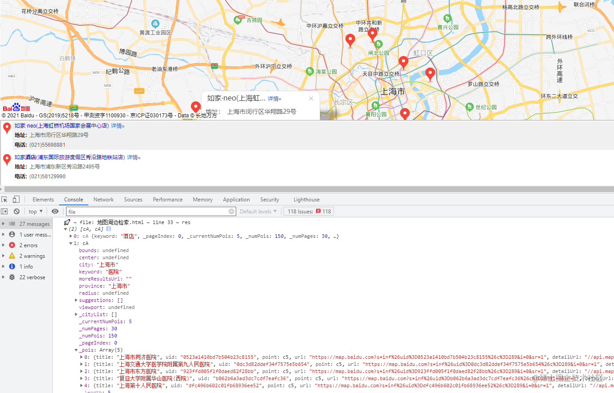
Task: Expand the 0: cA object entry
Action: pos(71,237)
